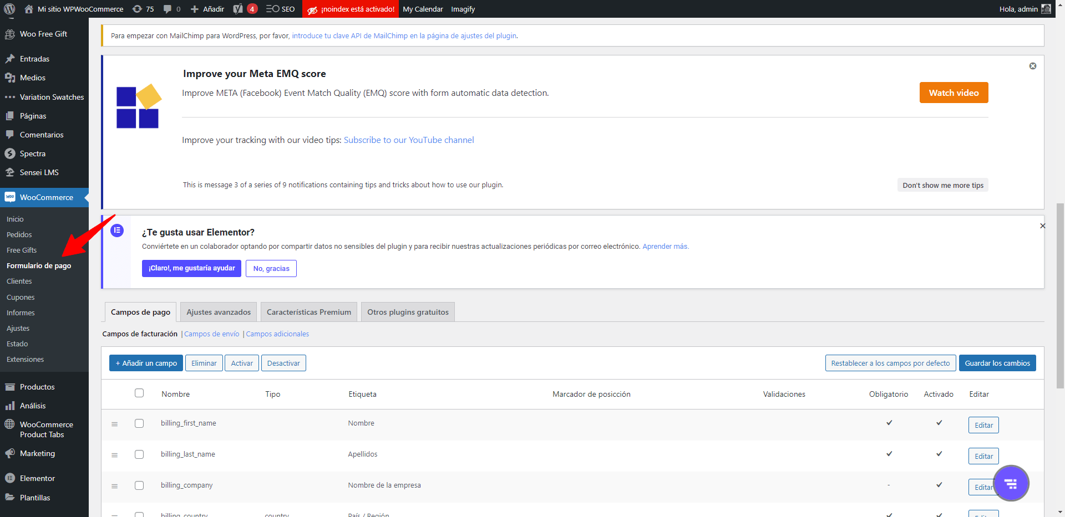Open the Elementor icon in sidebar
Image resolution: width=1065 pixels, height=517 pixels.
[10, 478]
